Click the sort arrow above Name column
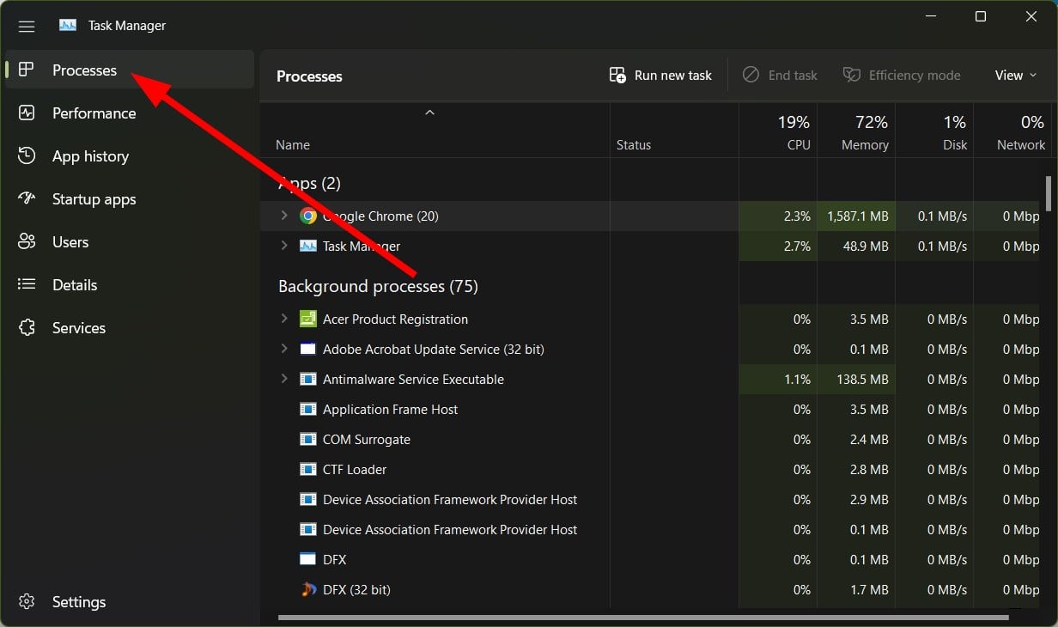Screen dimensions: 1058x627 point(430,113)
